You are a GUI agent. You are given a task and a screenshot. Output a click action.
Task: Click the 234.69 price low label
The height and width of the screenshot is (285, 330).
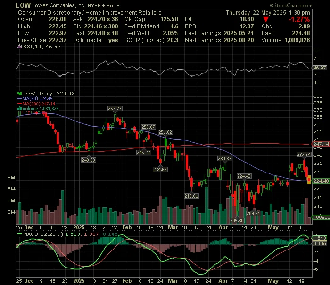pyautogui.click(x=160, y=169)
